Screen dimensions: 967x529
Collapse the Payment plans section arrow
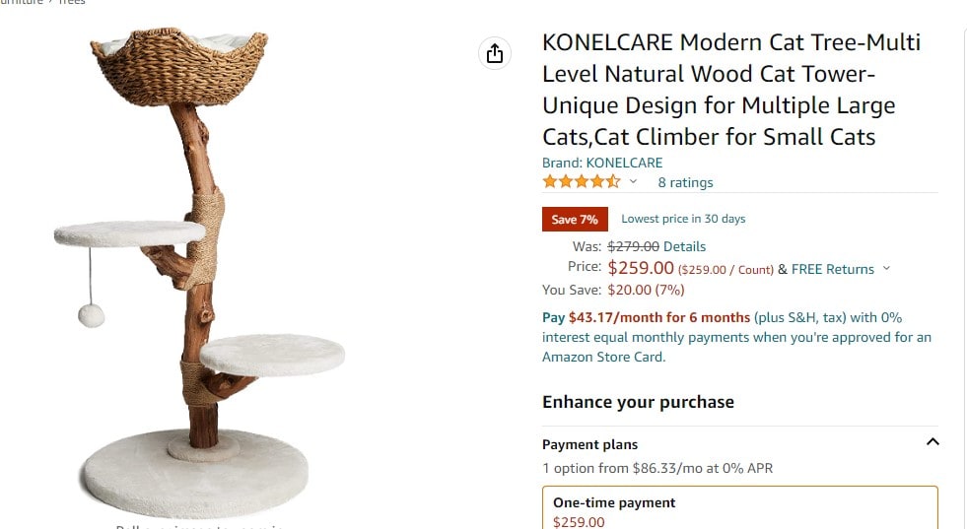[x=932, y=441]
